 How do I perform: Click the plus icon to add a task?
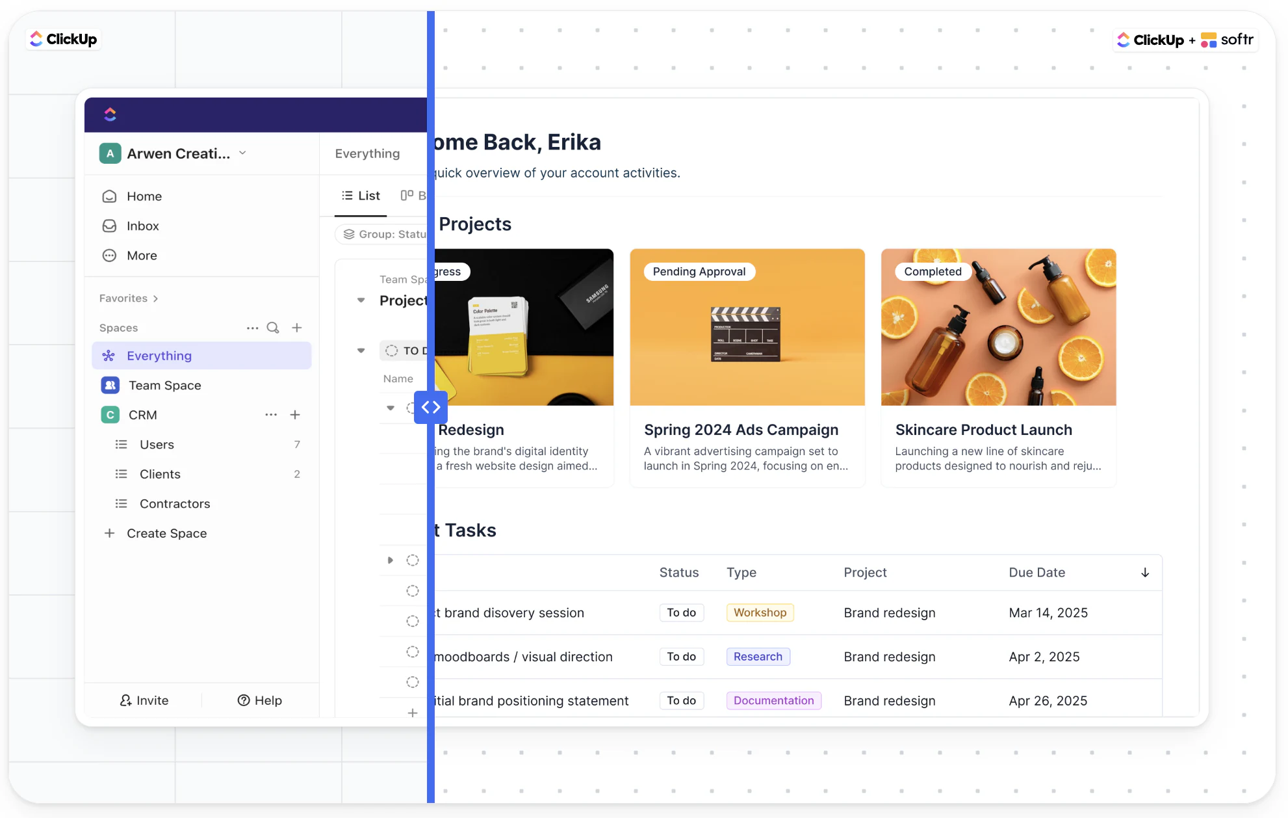tap(412, 713)
